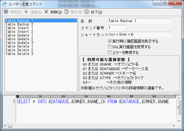Enable the SQL実行画面を使用する checkbox
The height and width of the screenshot is (131, 184).
110,47
